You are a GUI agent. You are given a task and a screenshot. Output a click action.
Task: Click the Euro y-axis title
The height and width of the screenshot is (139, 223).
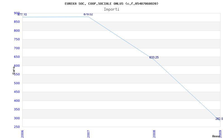tap(14, 70)
